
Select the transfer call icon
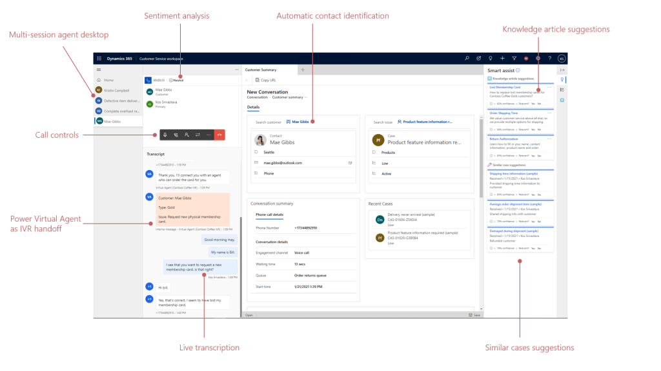tap(198, 135)
